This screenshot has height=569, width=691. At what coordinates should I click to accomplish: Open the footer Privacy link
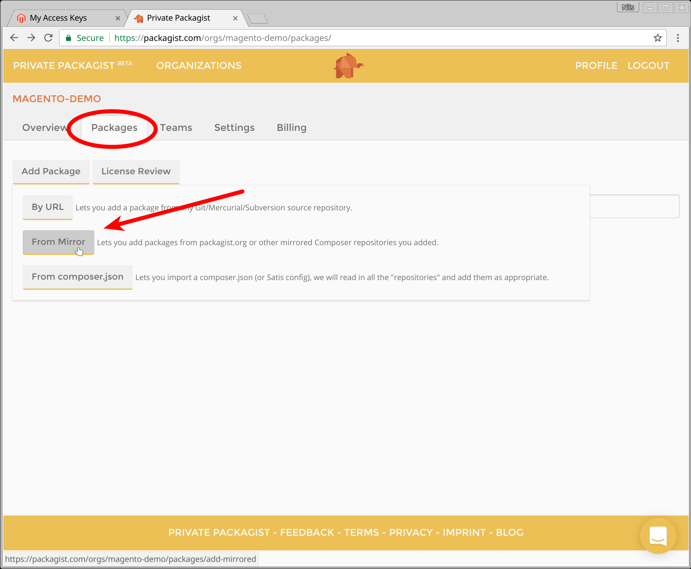point(411,533)
